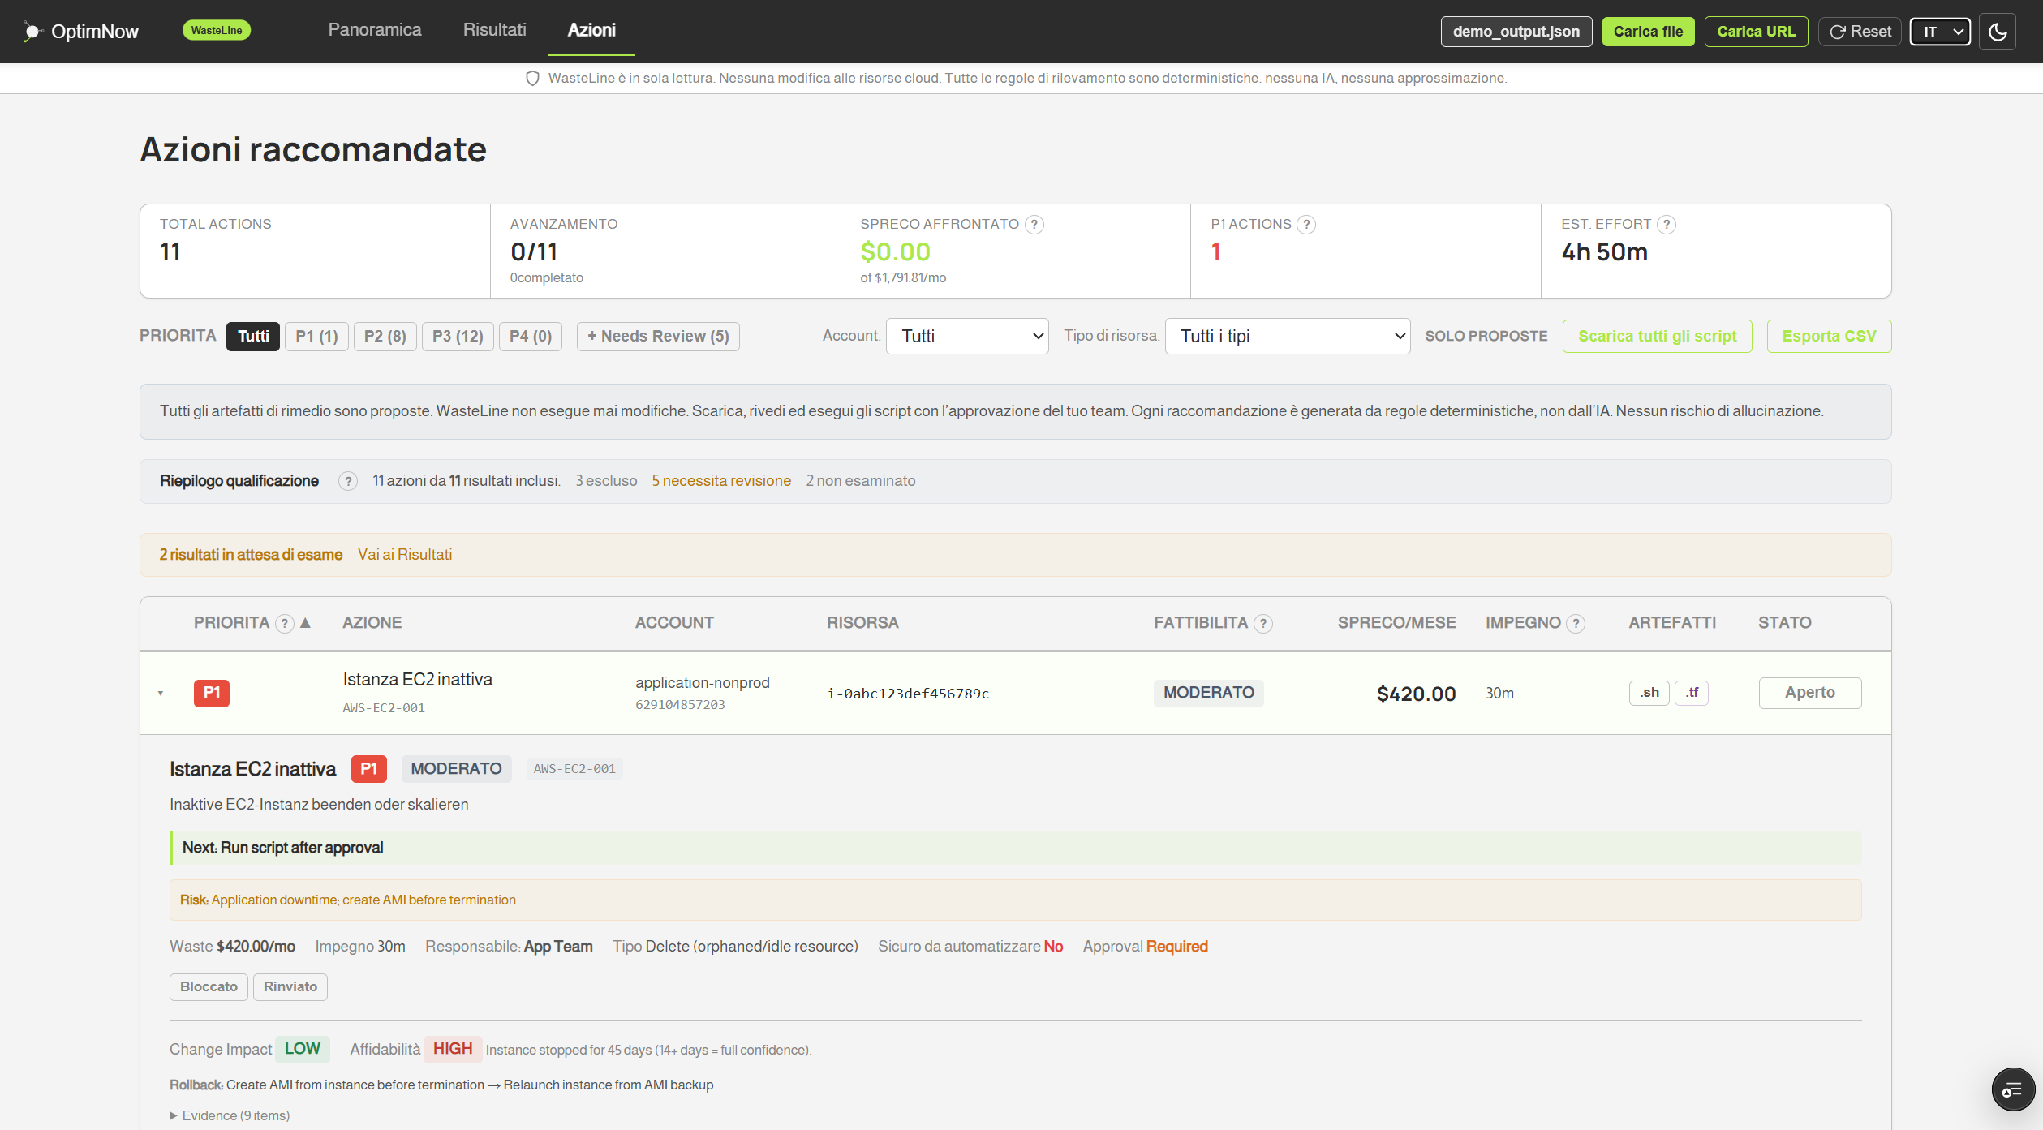Switch to the Panoramica tab
This screenshot has height=1130, width=2043.
[x=374, y=30]
